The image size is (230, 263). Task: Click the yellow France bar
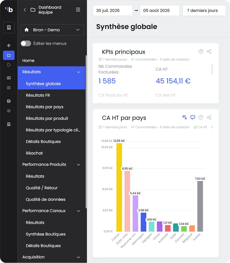119,187
